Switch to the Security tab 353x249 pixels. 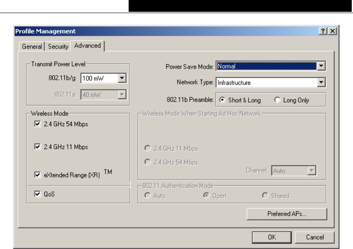(x=58, y=46)
